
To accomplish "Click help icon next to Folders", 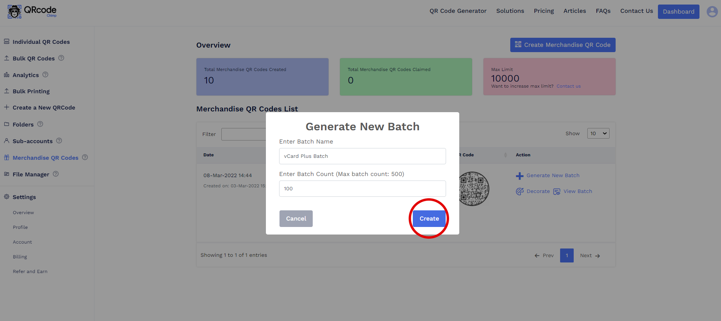I will pos(40,124).
